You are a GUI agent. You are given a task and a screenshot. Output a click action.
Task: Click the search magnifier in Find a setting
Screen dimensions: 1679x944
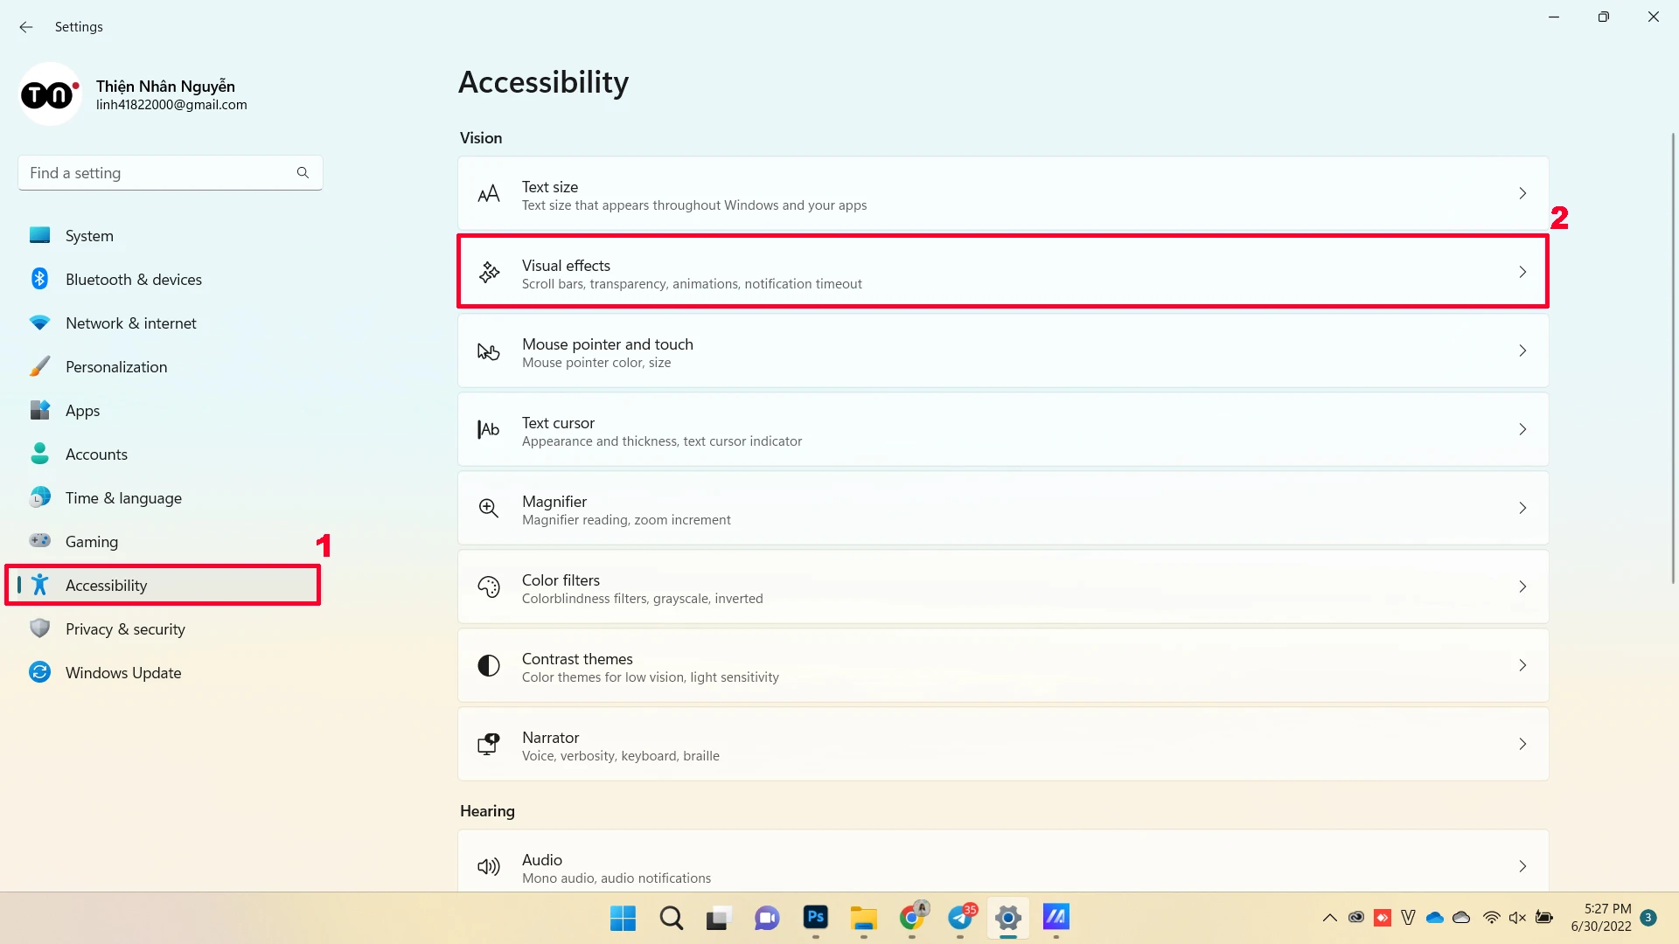tap(303, 173)
